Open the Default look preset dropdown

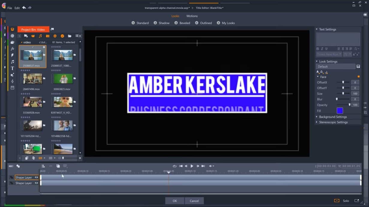[x=335, y=66]
